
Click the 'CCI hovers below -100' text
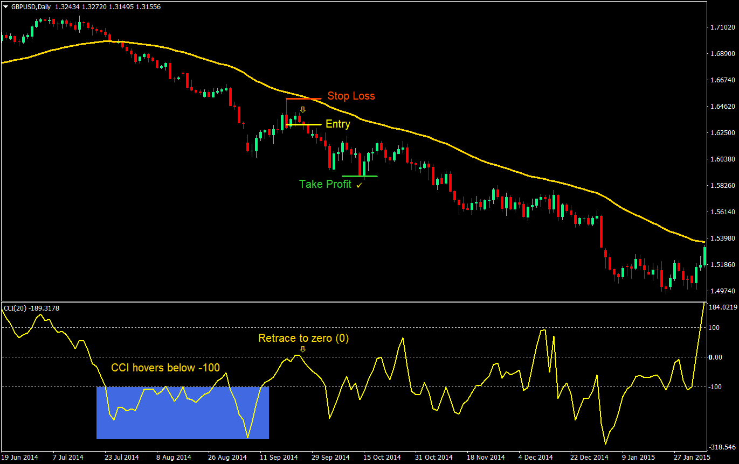tap(165, 368)
